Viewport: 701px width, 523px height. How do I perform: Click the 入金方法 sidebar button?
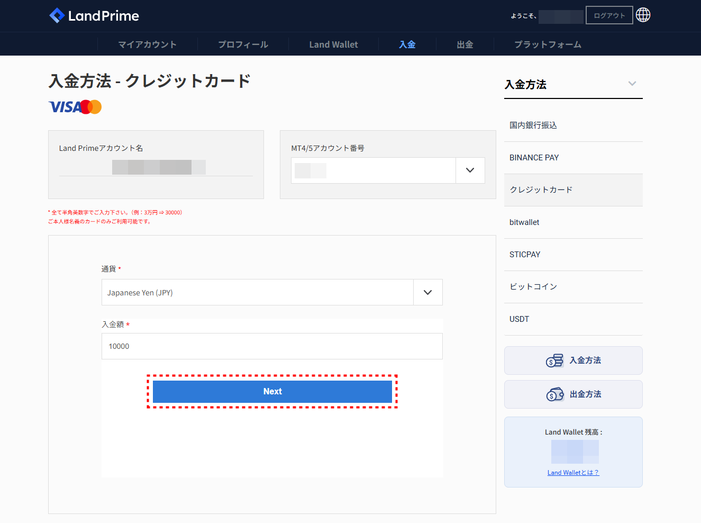(573, 360)
